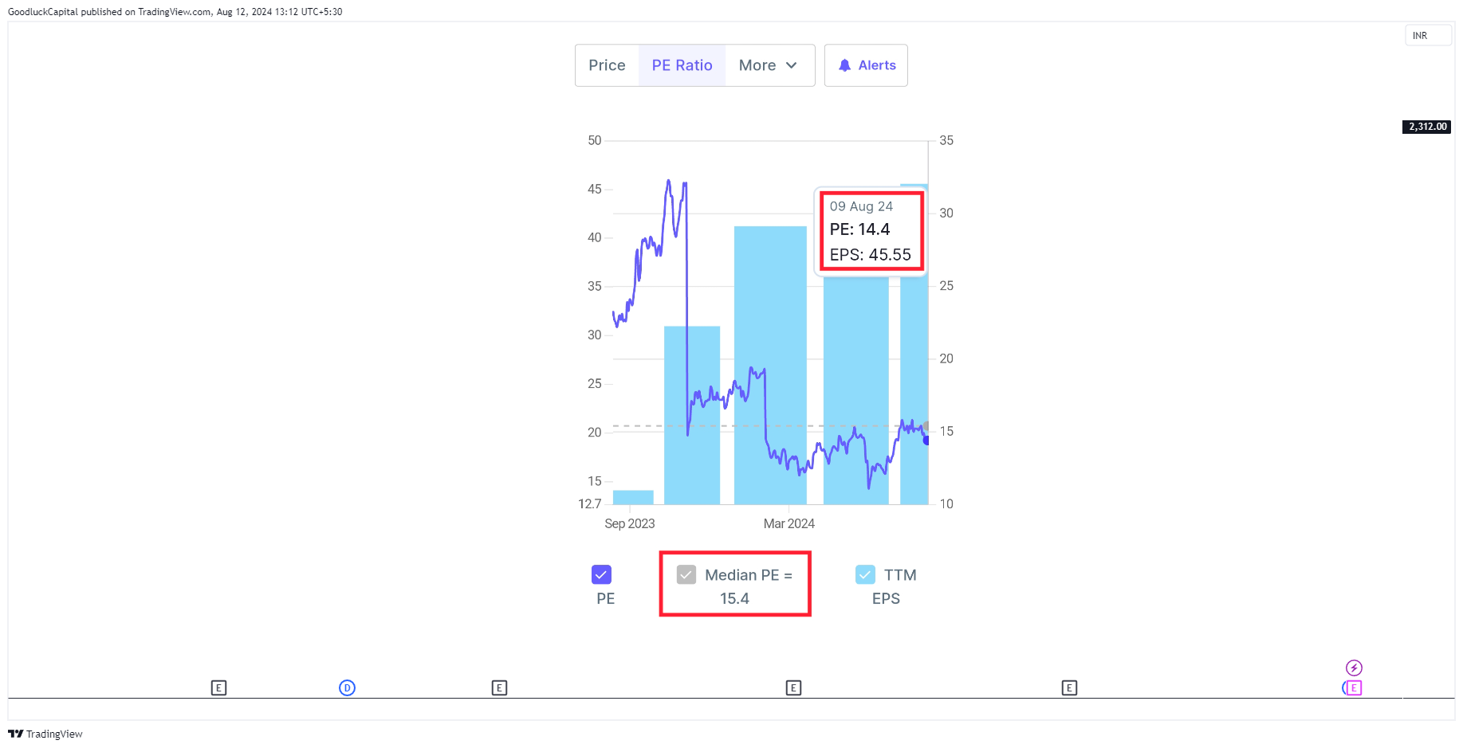The width and height of the screenshot is (1463, 748).
Task: Uncheck the PE checkbox
Action: click(601, 574)
